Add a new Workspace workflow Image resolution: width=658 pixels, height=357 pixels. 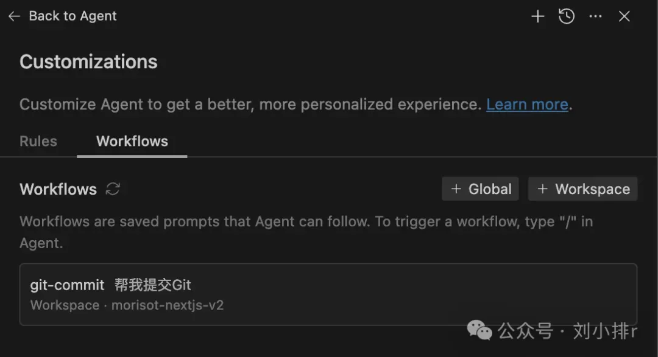point(583,189)
